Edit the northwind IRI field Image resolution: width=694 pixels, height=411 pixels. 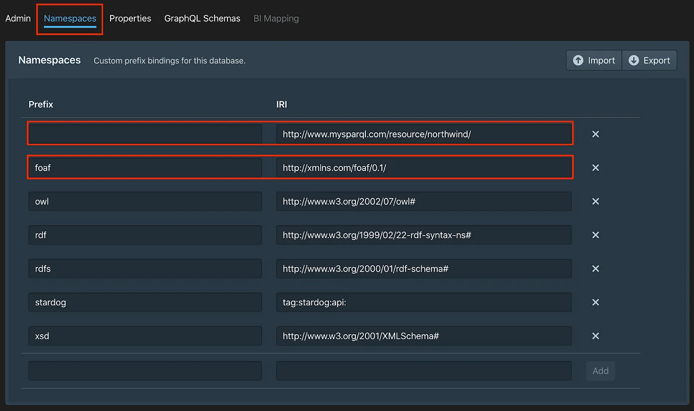pyautogui.click(x=424, y=134)
